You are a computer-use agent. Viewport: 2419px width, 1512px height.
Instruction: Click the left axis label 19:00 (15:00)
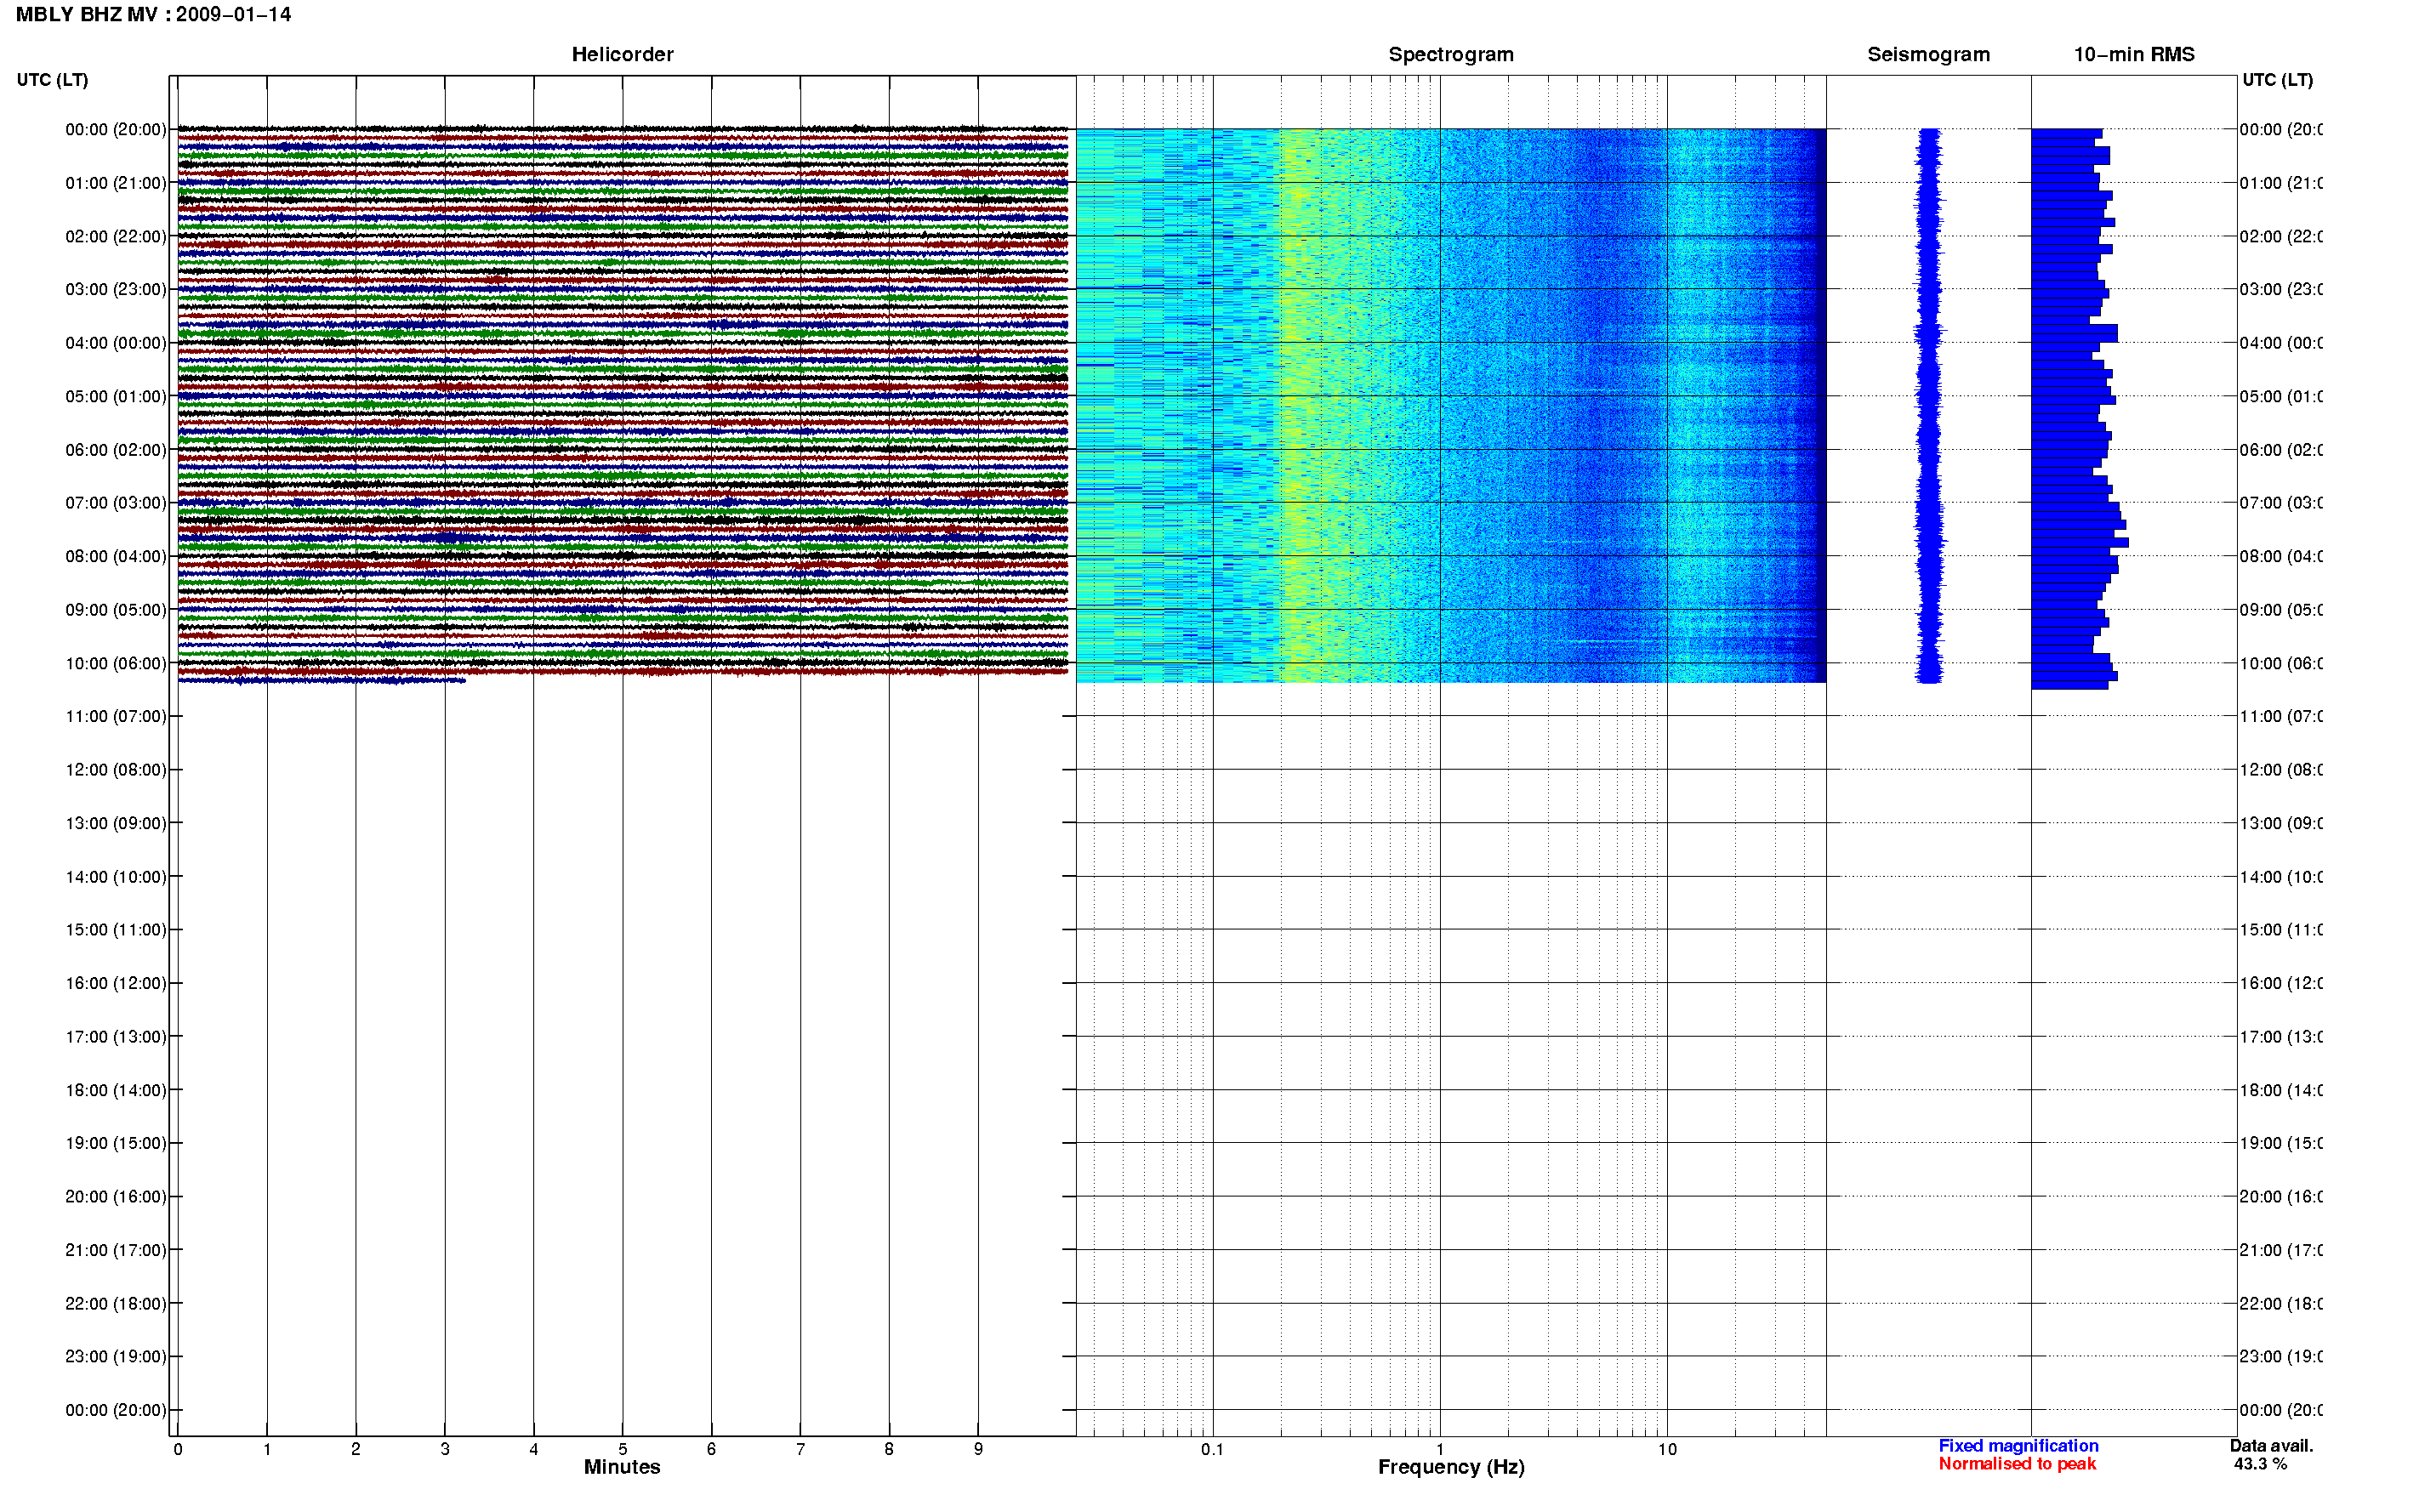tap(116, 1144)
